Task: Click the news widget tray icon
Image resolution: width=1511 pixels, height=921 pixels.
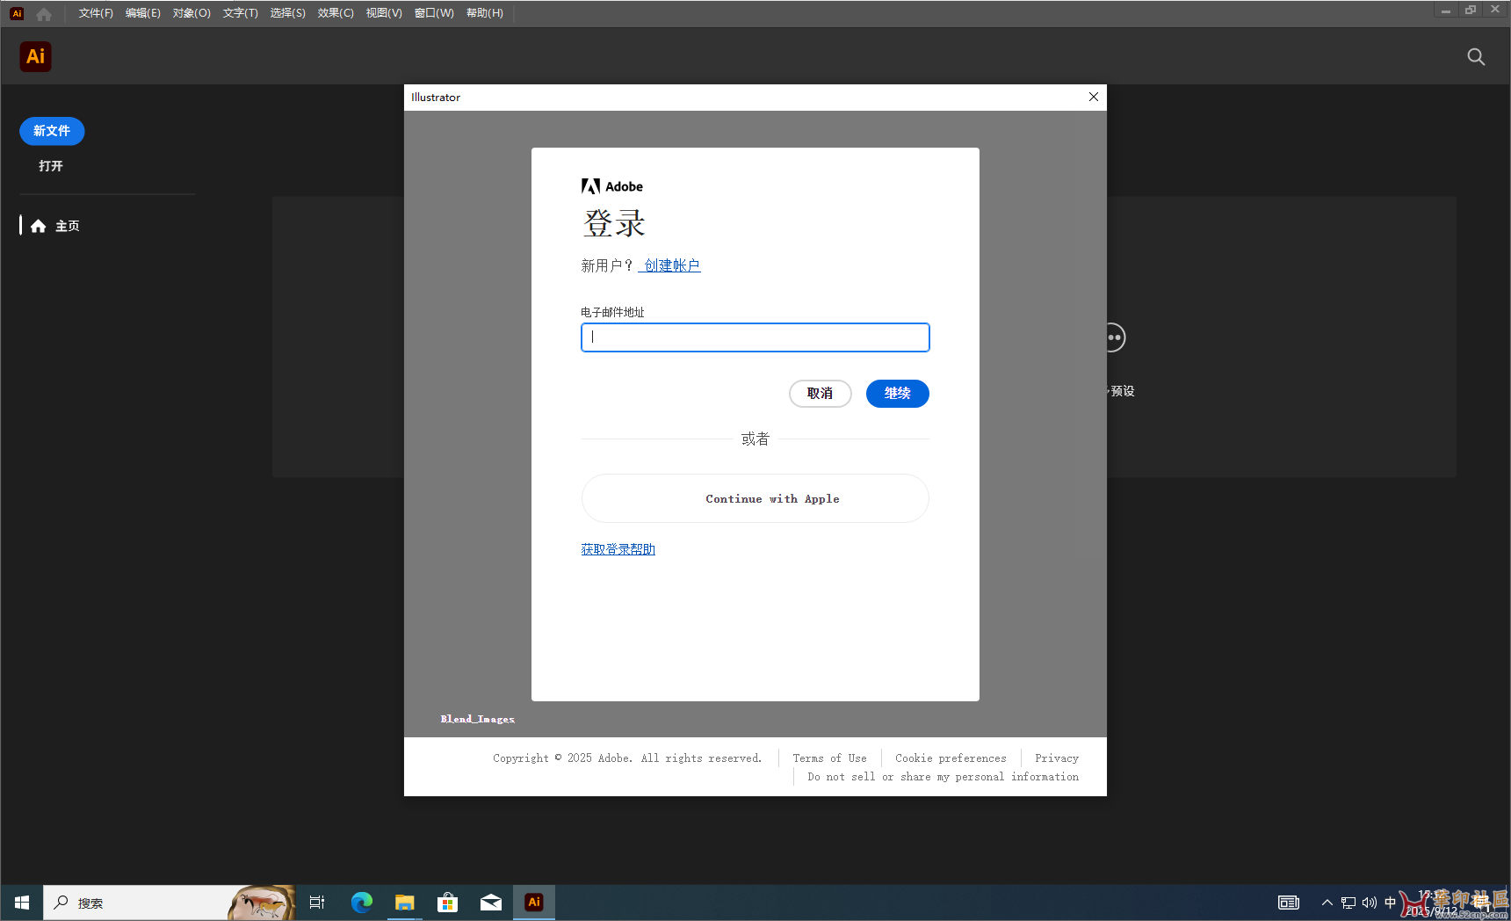Action: point(1289,903)
